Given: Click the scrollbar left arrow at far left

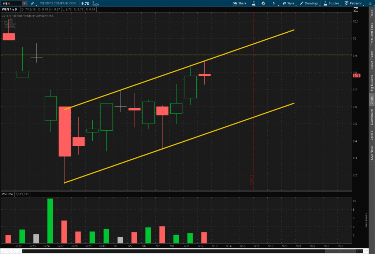Looking at the screenshot, I should pyautogui.click(x=23, y=251).
